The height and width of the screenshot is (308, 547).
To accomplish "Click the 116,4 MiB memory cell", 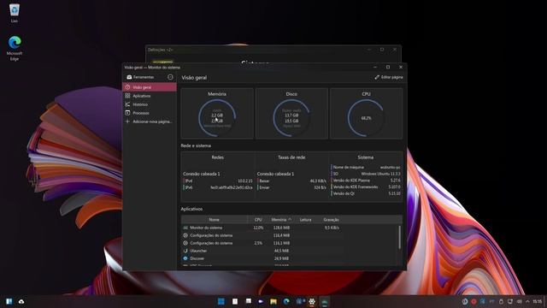I will 281,235.
